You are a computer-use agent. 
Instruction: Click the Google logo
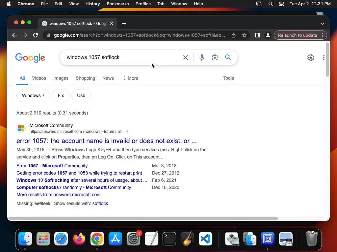coord(30,58)
